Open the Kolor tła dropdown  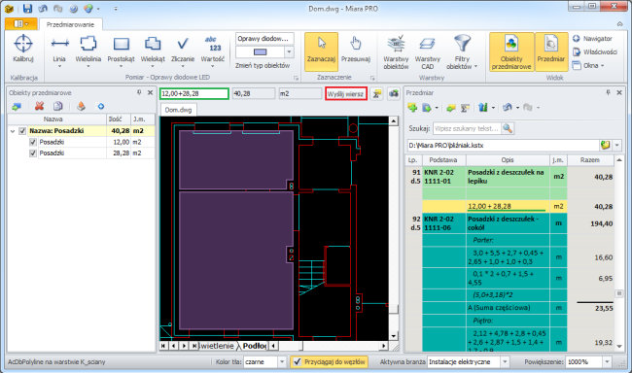(282, 361)
